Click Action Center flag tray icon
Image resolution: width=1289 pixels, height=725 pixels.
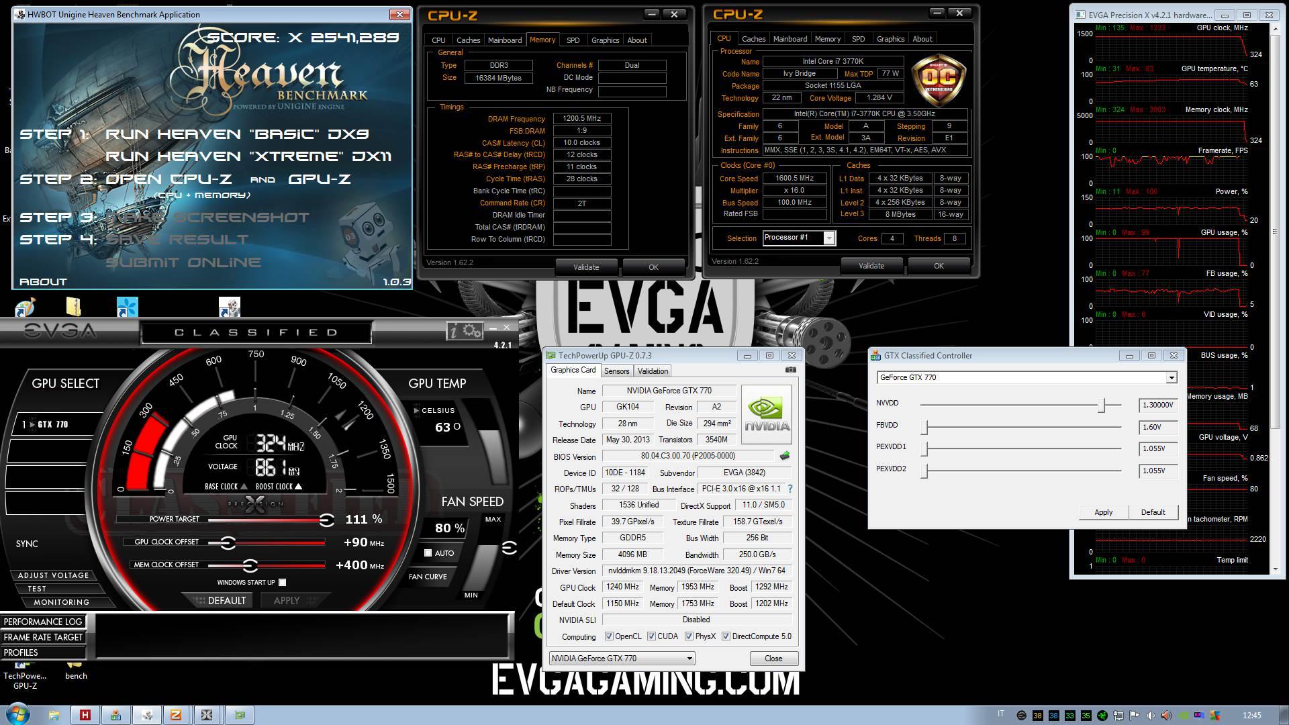[x=1135, y=716]
